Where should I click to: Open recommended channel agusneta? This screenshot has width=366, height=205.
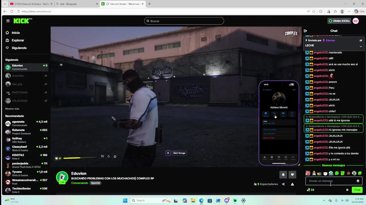26,123
